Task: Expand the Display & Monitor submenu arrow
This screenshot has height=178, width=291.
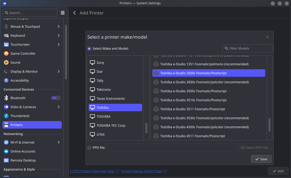Action: pyautogui.click(x=58, y=71)
